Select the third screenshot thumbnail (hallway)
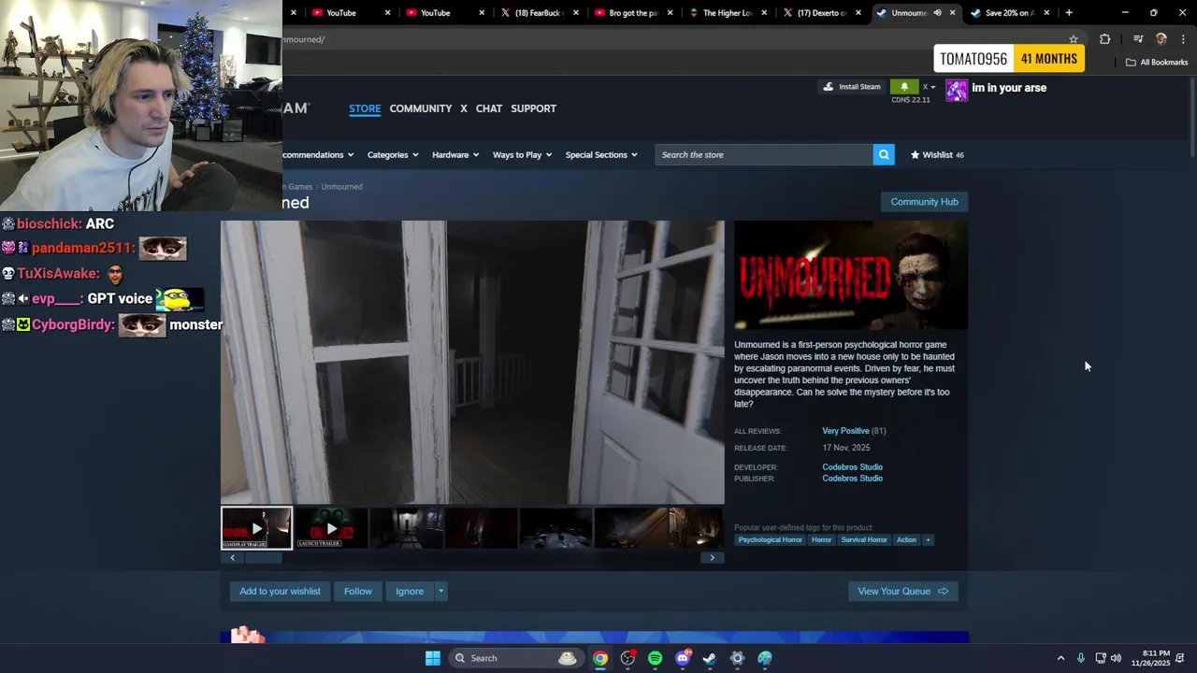This screenshot has height=673, width=1197. point(406,528)
